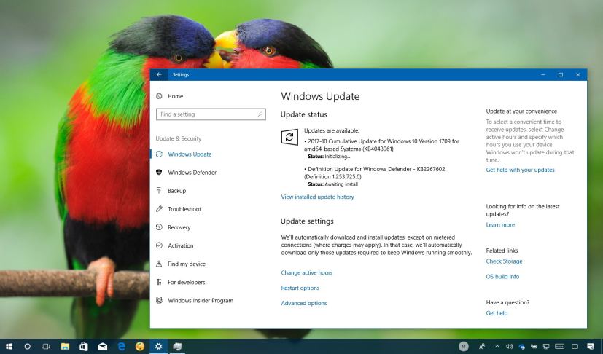Open Find my device settings
Screen dimensions: 603x354
click(186, 264)
